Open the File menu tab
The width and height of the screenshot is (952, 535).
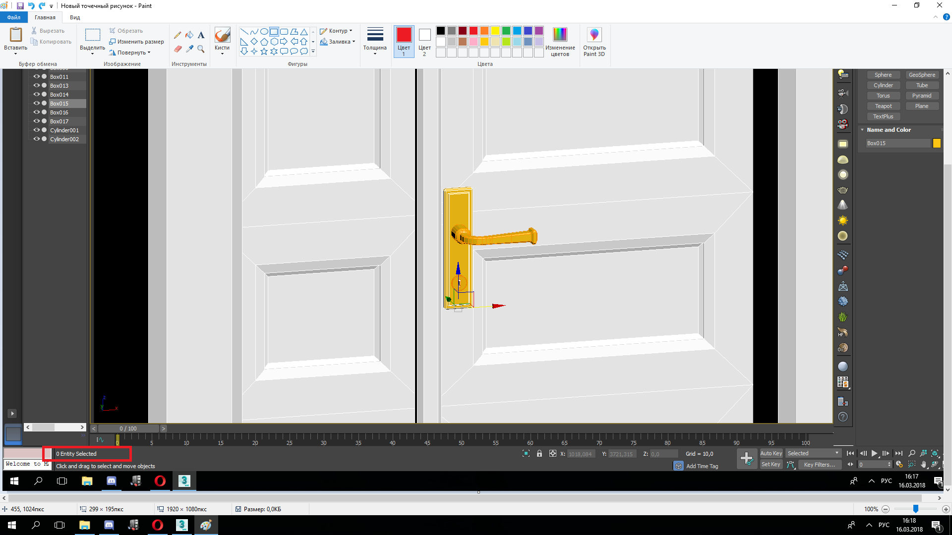coord(14,17)
